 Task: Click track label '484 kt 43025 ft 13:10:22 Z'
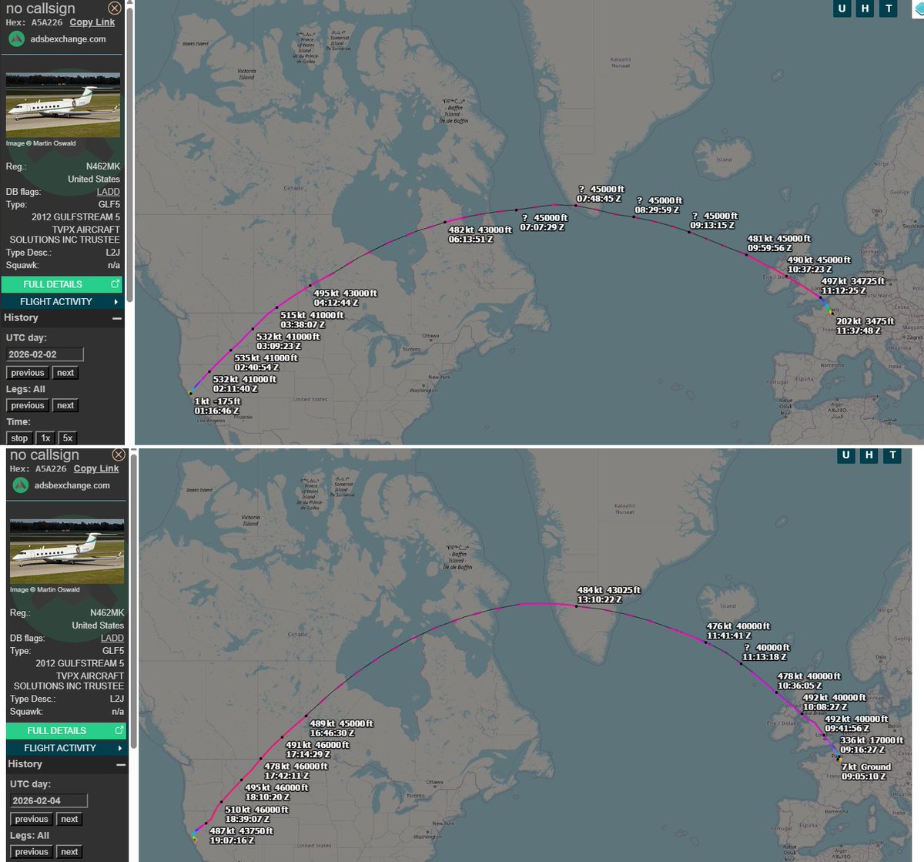609,595
